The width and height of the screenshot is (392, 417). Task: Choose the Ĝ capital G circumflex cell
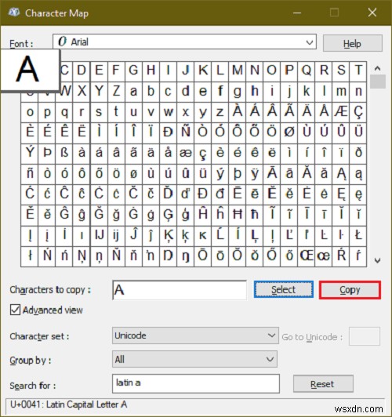[64, 215]
